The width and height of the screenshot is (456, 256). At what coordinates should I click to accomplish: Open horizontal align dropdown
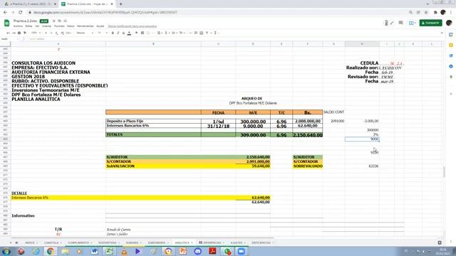pyautogui.click(x=160, y=33)
